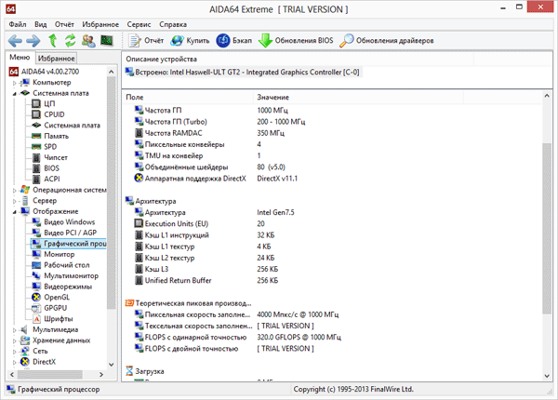Open the Файл menu

click(x=18, y=24)
